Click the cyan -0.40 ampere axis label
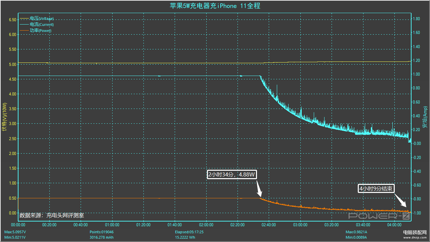The height and width of the screenshot is (242, 430). (x=416, y=171)
